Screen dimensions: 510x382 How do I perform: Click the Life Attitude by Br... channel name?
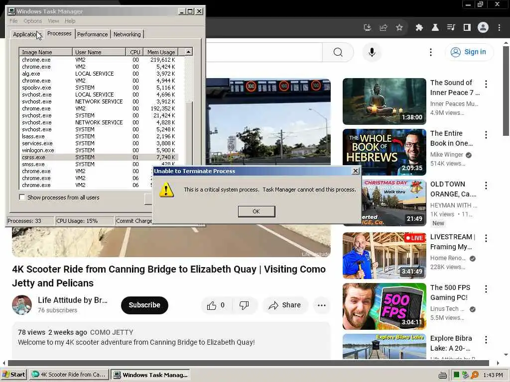click(73, 300)
